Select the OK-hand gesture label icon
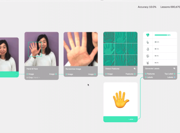180x133 pixels. click(148, 49)
